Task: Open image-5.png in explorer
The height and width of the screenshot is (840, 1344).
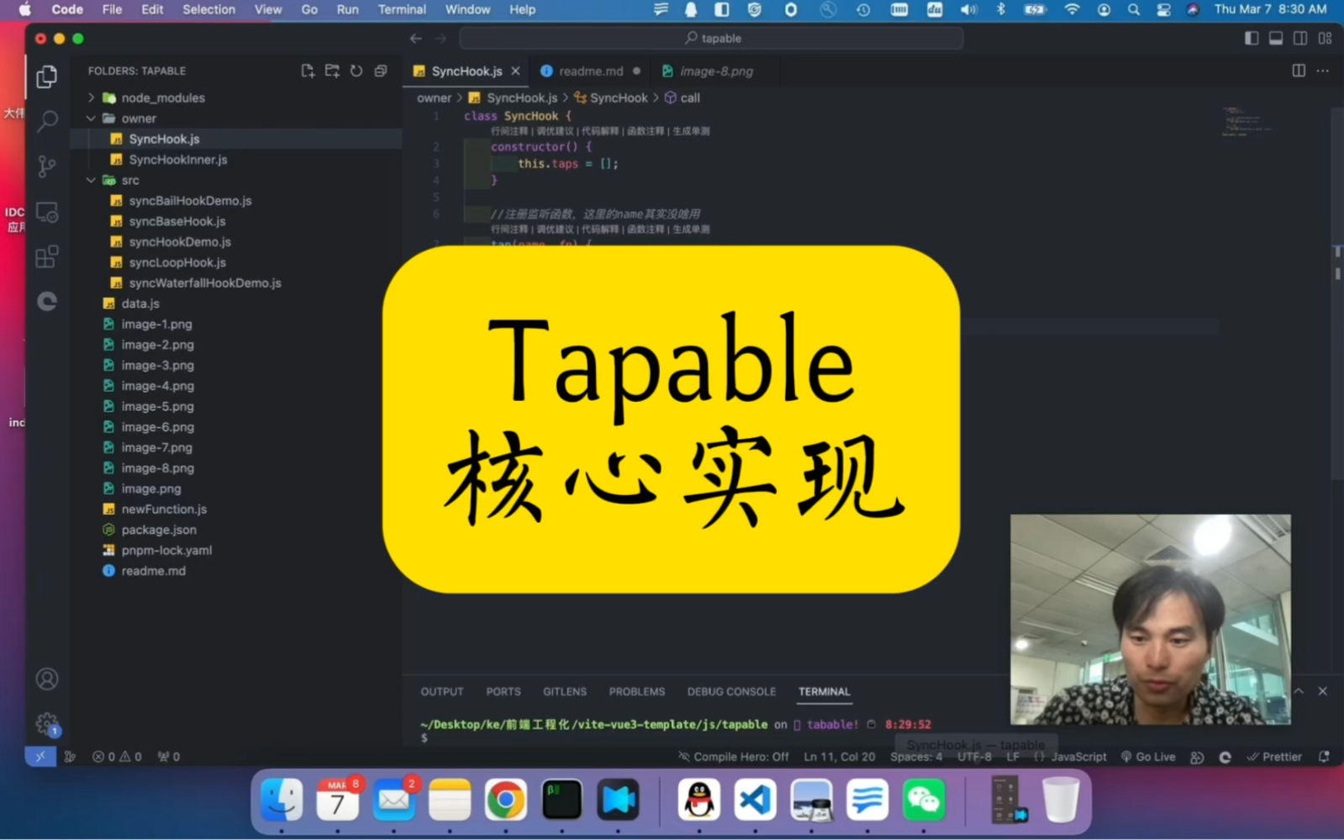Action: [x=157, y=406]
